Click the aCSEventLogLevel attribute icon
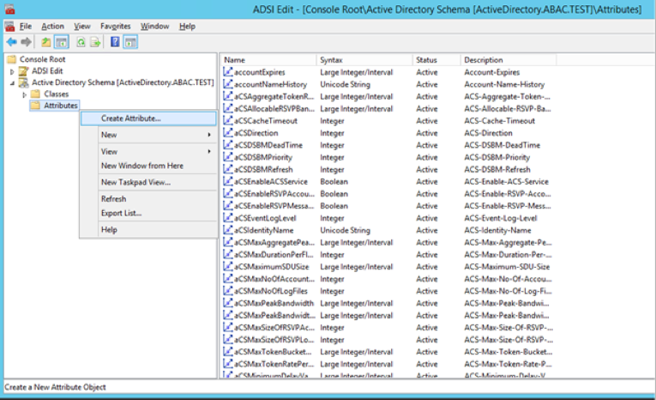 227,218
